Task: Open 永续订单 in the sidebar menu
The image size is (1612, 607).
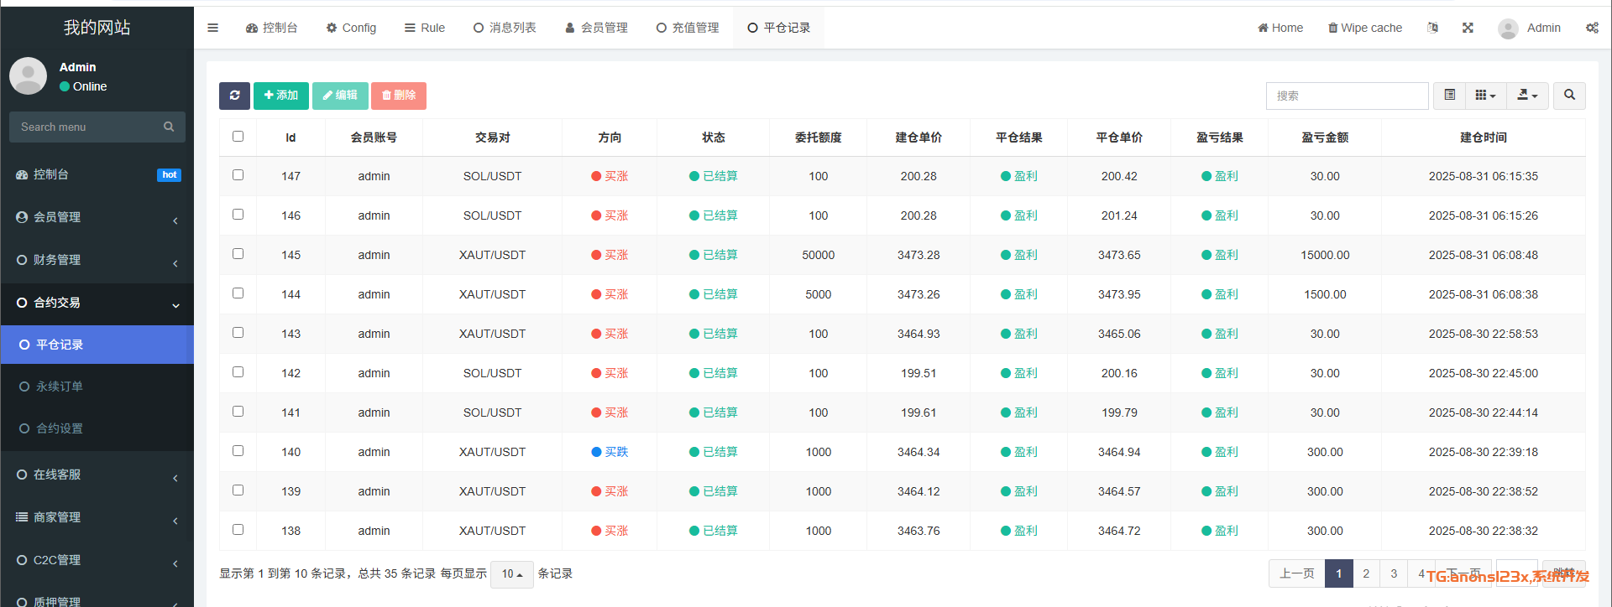Action: pyautogui.click(x=60, y=387)
